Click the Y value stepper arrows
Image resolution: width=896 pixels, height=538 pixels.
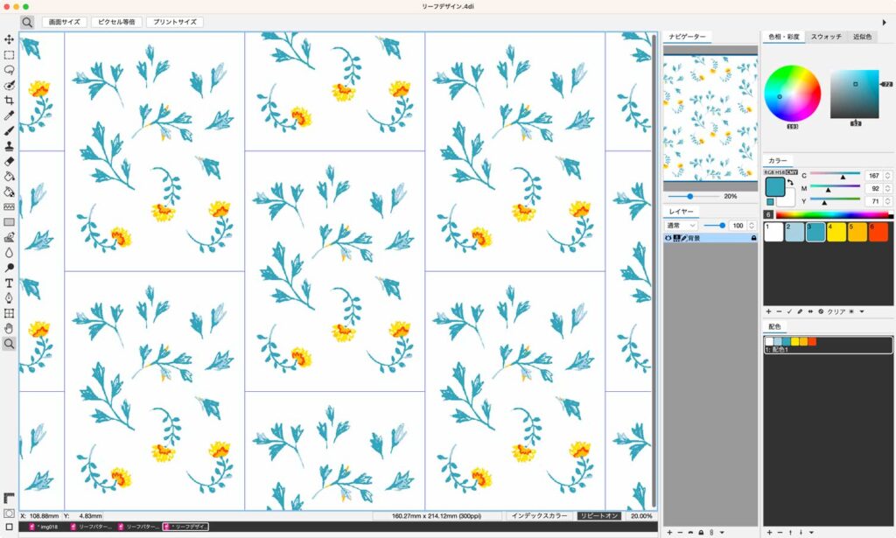887,201
